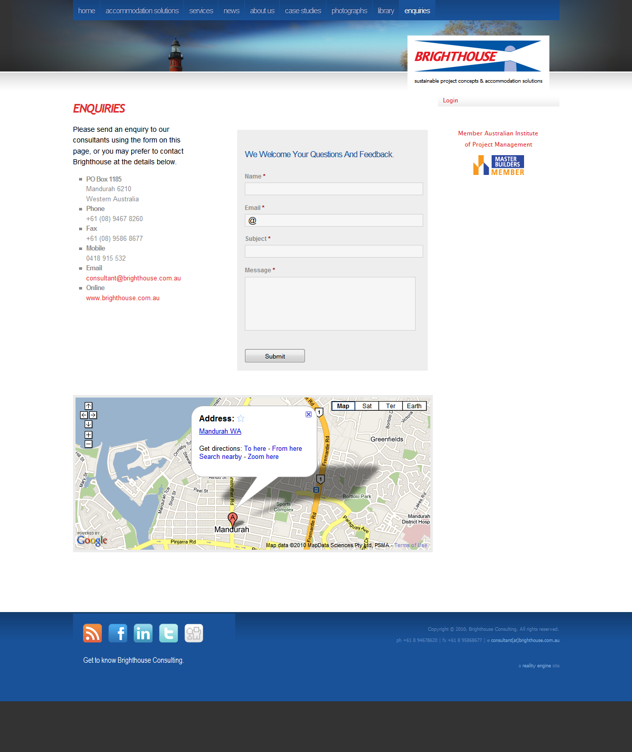632x752 pixels.
Task: Go to the case studies page
Action: coord(303,11)
